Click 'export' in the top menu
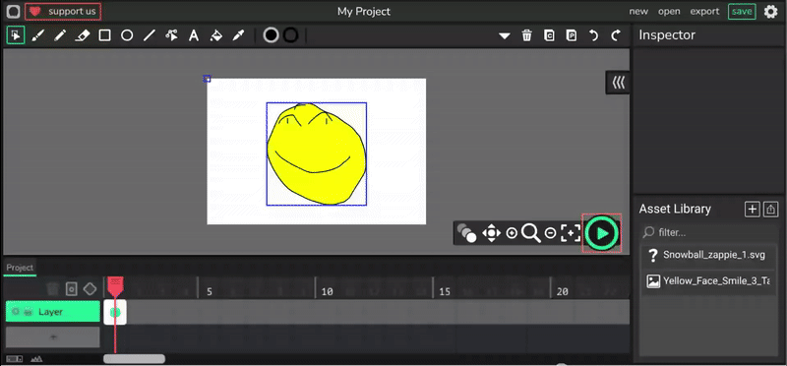The image size is (787, 366). pos(704,12)
